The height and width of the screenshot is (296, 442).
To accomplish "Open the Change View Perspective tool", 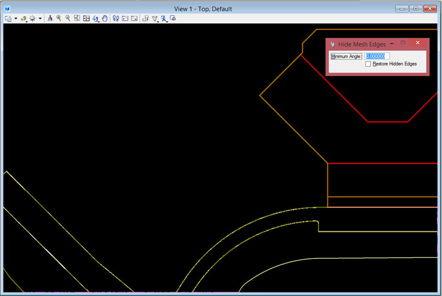I will coord(155,19).
